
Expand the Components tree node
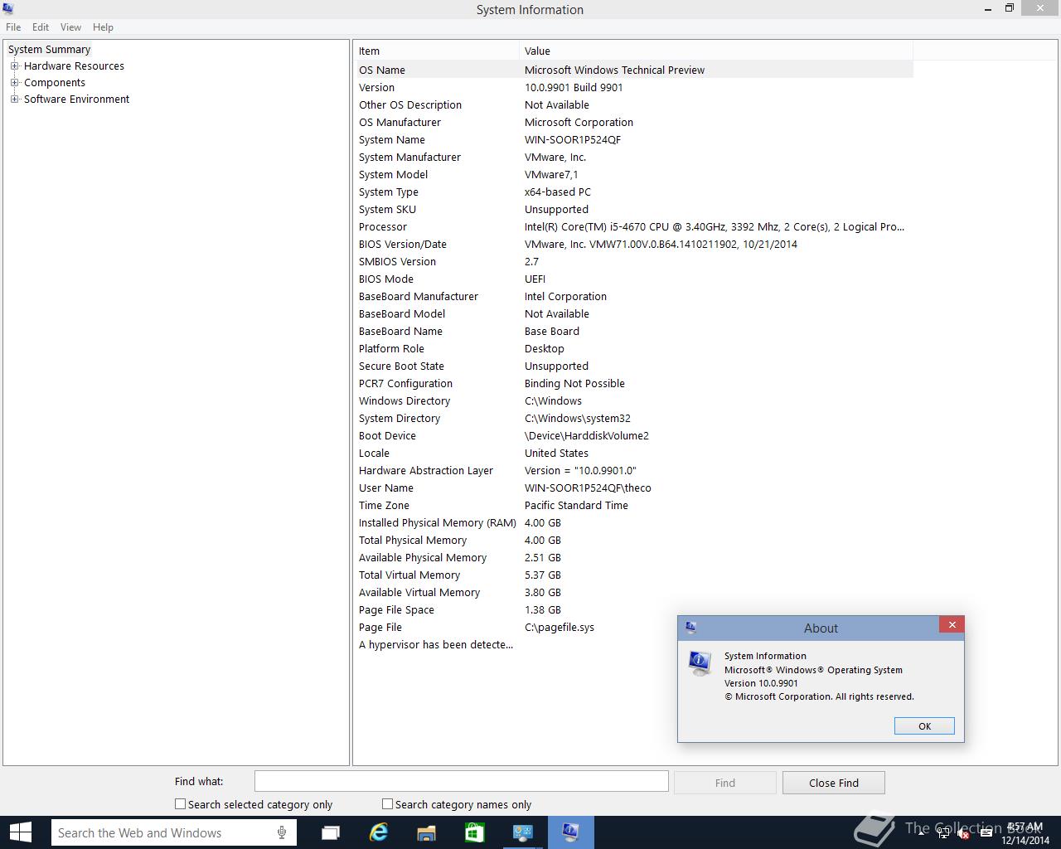14,83
